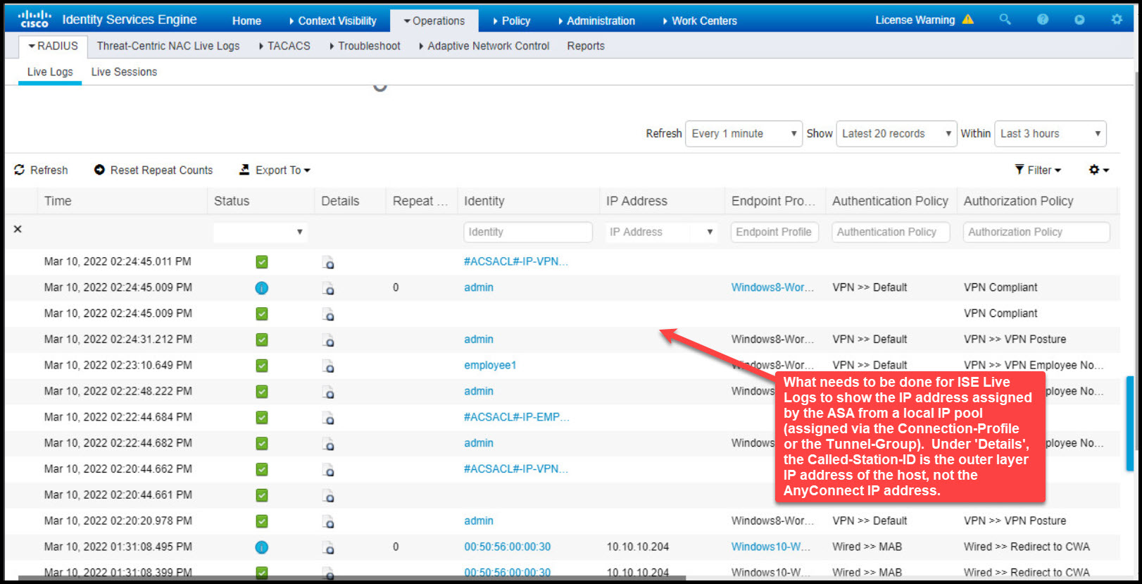Screen dimensions: 1142x584
Task: Sort by the Authorization Policy column header
Action: tap(1018, 201)
